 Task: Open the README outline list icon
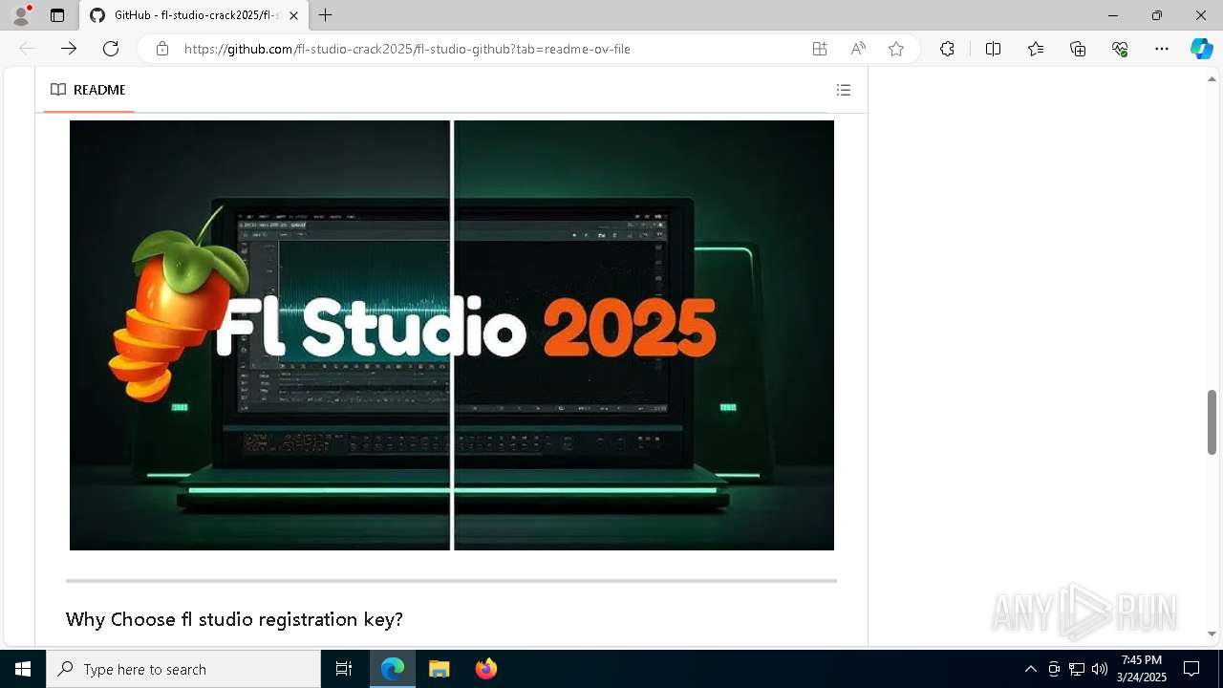(x=844, y=90)
